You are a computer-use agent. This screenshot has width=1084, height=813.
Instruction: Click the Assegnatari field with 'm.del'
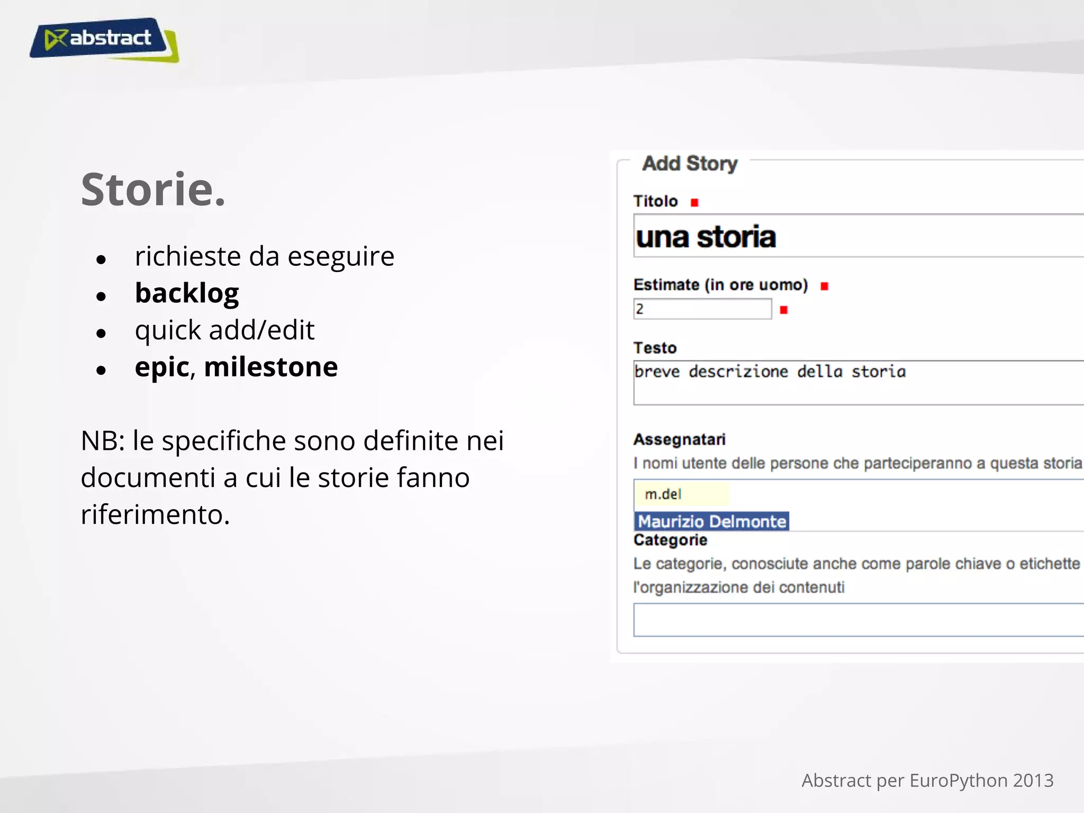click(859, 494)
